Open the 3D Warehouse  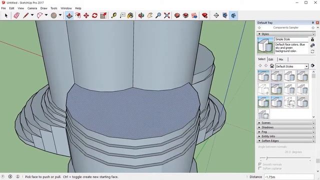point(177,15)
